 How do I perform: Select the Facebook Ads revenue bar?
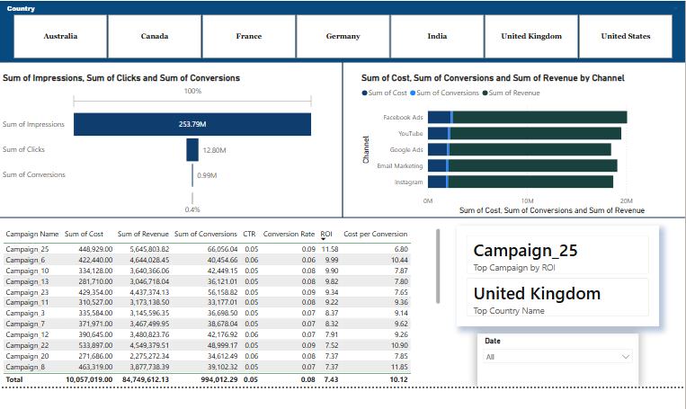pos(539,117)
